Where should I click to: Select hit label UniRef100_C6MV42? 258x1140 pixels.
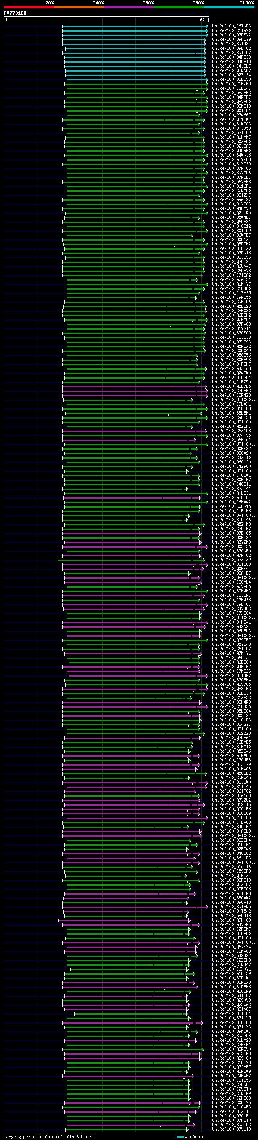click(231, 502)
